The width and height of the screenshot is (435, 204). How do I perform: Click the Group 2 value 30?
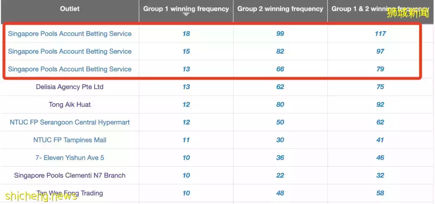point(280,140)
